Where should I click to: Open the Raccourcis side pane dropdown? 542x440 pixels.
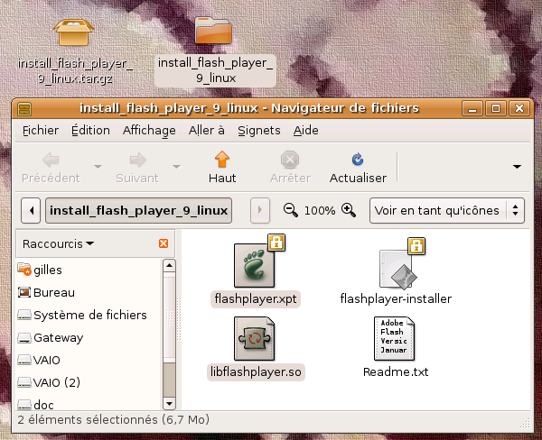pos(58,244)
